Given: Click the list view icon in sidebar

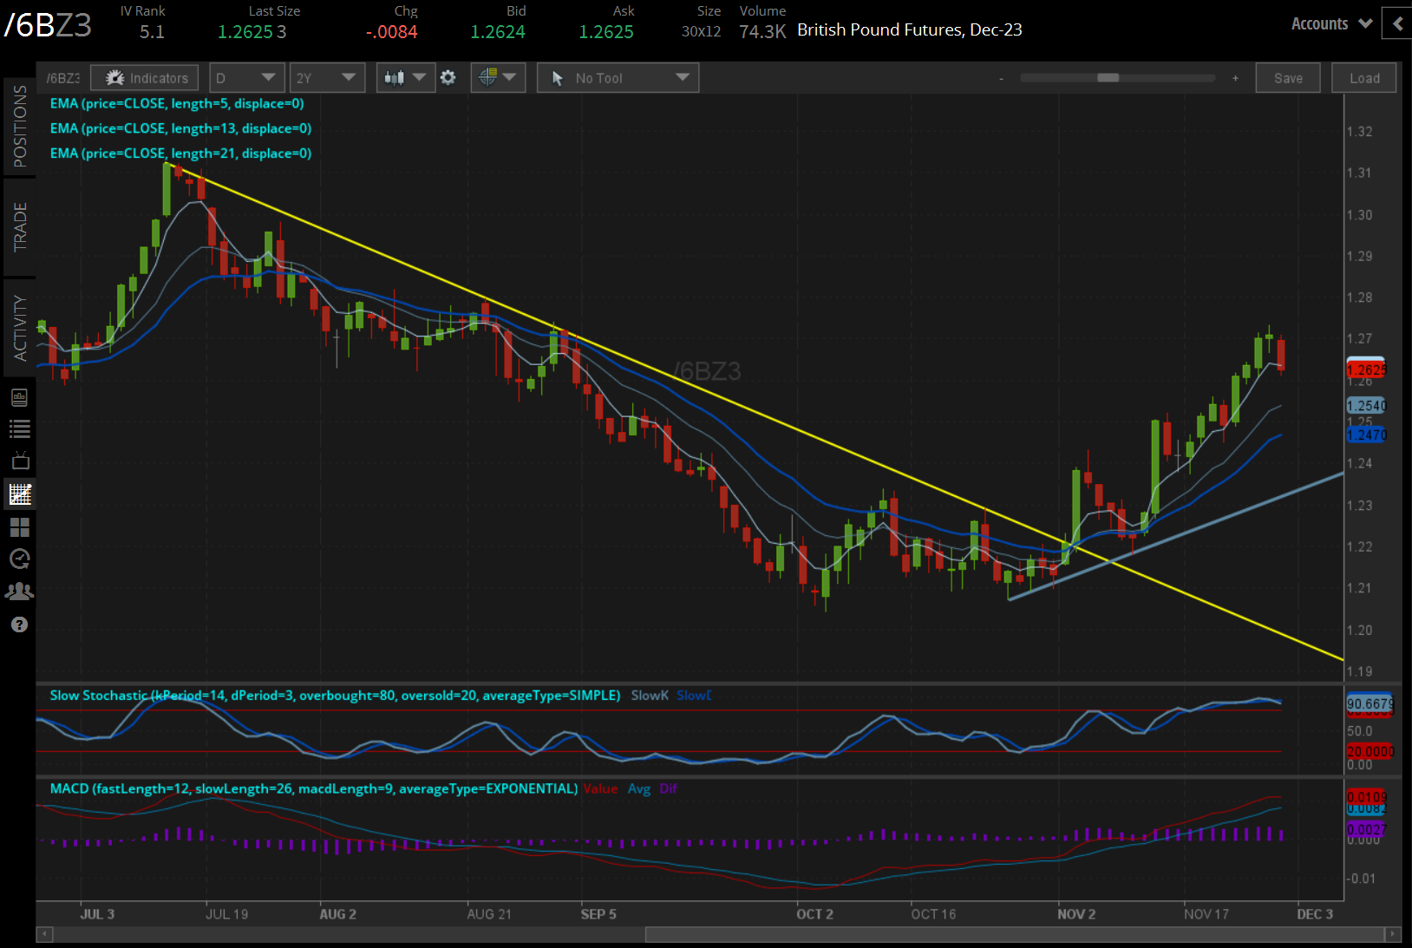Looking at the screenshot, I should click(19, 428).
